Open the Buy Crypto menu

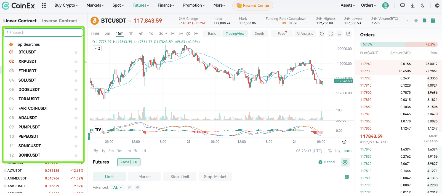tap(66, 5)
